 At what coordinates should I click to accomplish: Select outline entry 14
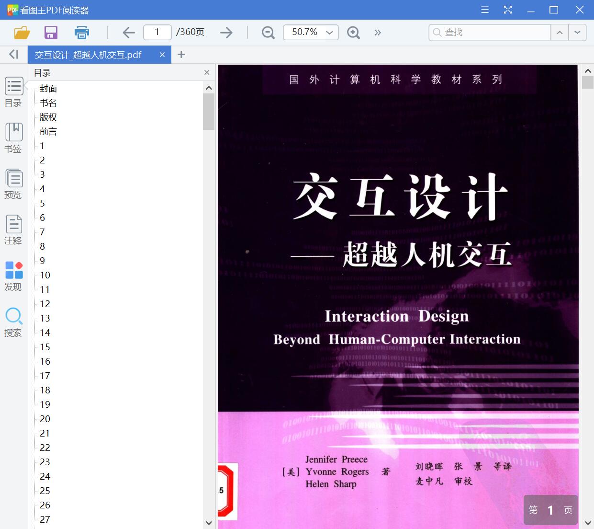coord(45,333)
